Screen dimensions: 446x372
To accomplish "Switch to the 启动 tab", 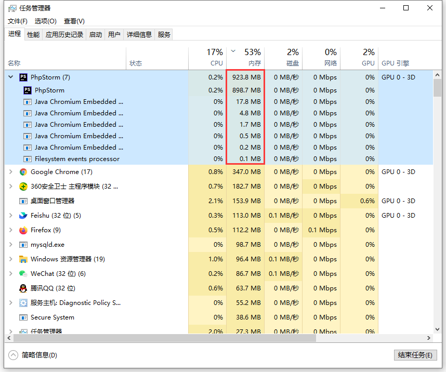I will 96,35.
